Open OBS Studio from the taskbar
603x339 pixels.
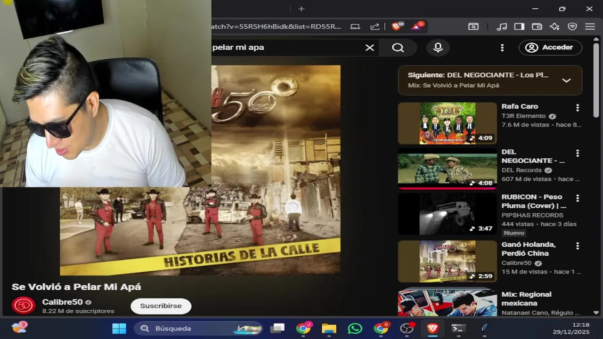407,328
